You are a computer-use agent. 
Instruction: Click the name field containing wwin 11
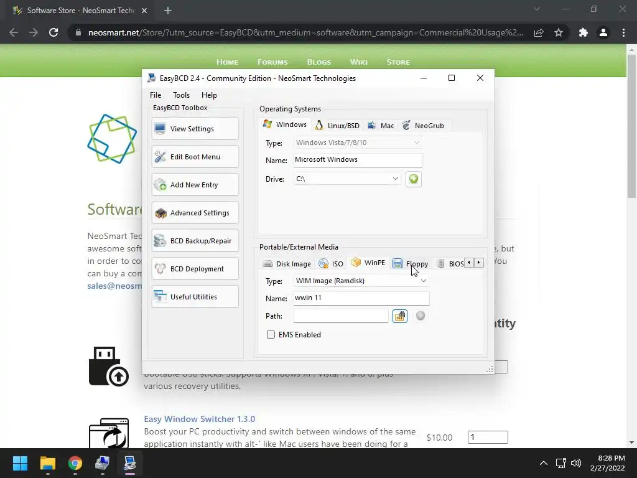click(361, 298)
